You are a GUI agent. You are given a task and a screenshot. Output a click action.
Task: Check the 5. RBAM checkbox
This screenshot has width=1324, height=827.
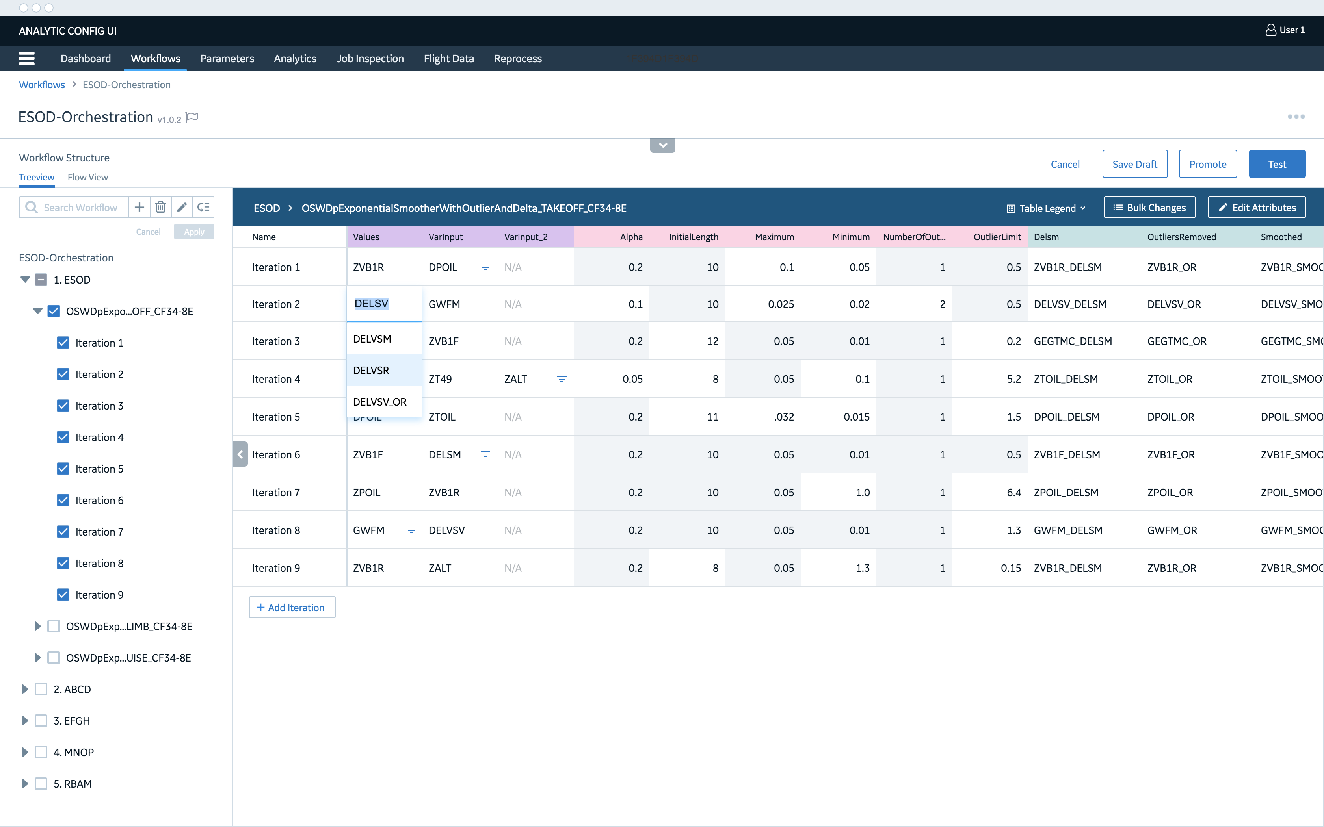click(41, 784)
